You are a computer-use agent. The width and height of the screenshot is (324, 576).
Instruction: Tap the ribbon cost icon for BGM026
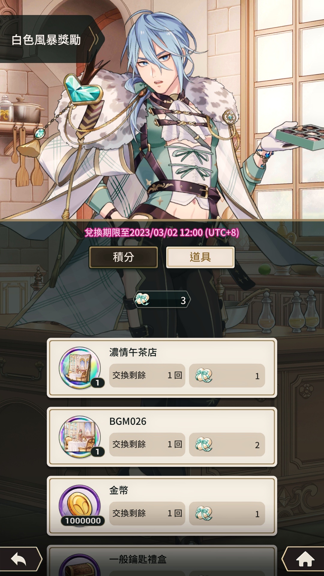[x=204, y=444]
